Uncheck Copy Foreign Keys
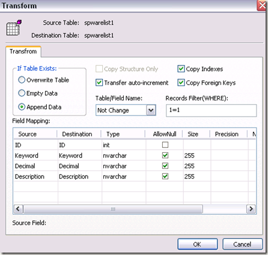 181,82
